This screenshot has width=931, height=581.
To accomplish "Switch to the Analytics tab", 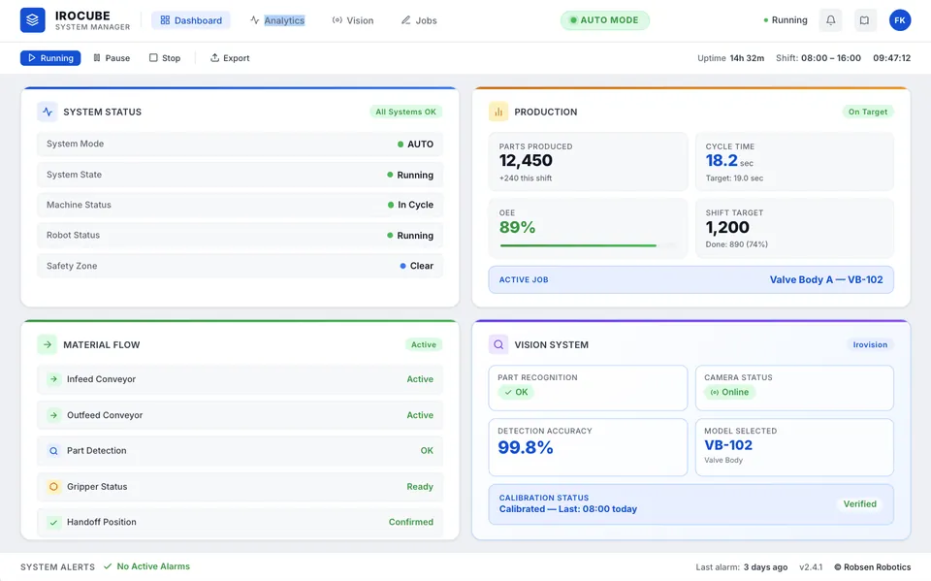I will coord(277,20).
